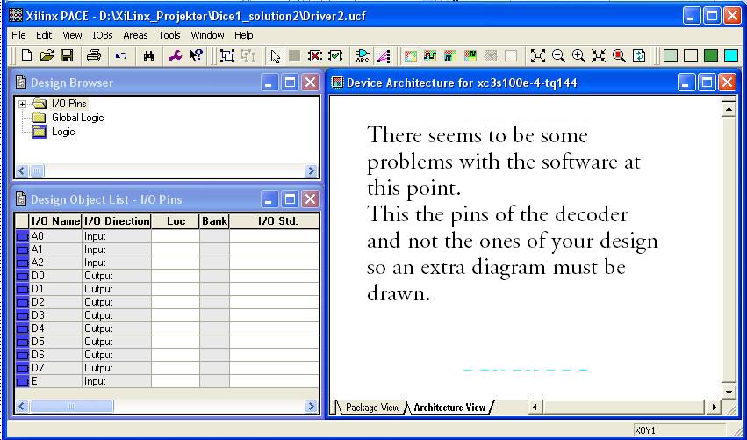747x440 pixels.
Task: Click the light green color swatch
Action: (x=671, y=56)
